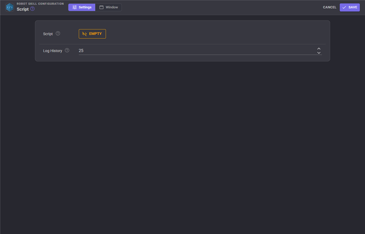Click the Log History label
Image resolution: width=365 pixels, height=234 pixels.
click(53, 51)
